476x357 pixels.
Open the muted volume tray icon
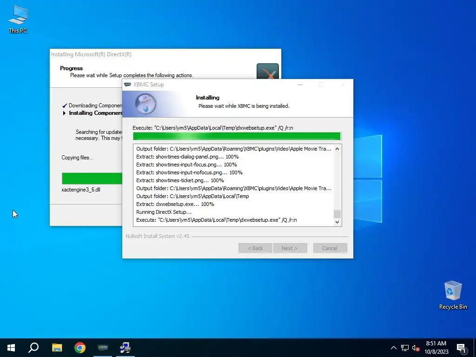pyautogui.click(x=416, y=348)
